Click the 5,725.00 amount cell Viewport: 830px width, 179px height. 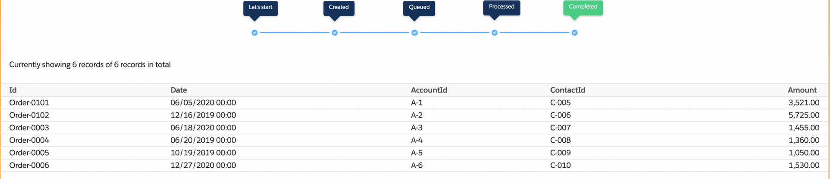pyautogui.click(x=804, y=115)
